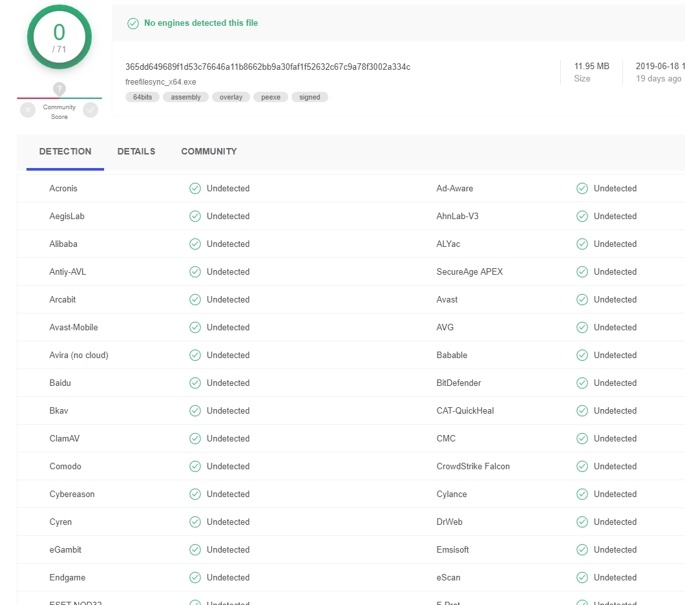685x605 pixels.
Task: Click Undetected text in the CMC row
Action: click(615, 439)
